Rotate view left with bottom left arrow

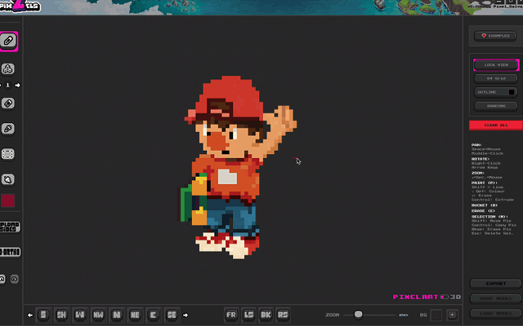tap(30, 315)
